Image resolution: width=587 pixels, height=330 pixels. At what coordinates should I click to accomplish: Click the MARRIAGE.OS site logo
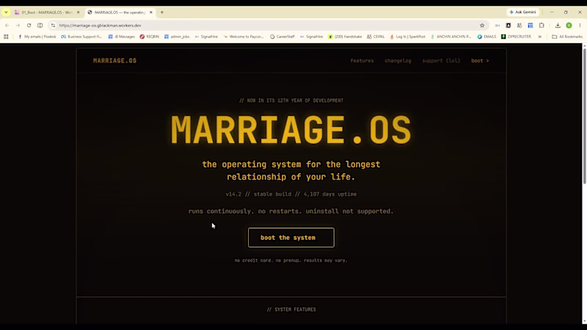pyautogui.click(x=114, y=61)
